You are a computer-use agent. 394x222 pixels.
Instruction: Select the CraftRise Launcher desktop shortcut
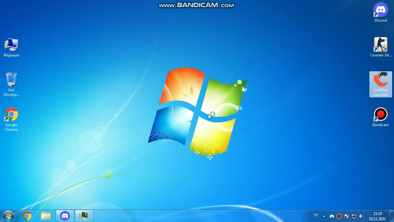click(381, 84)
